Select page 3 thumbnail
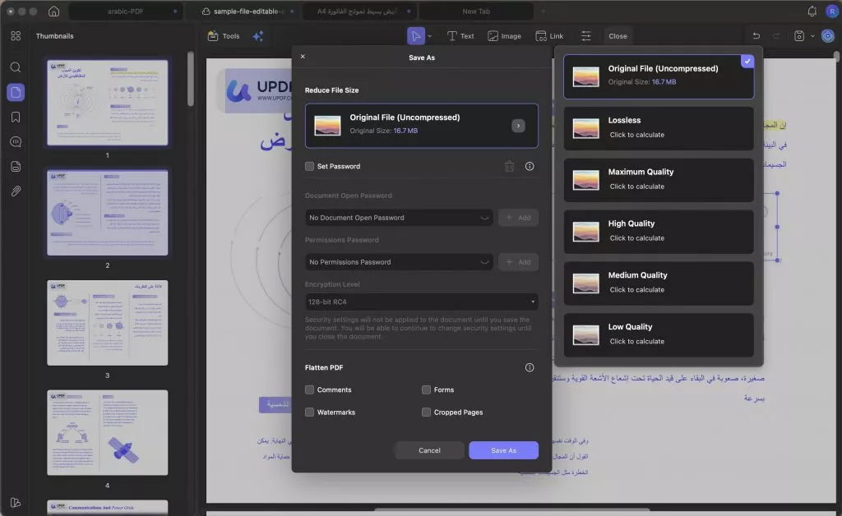The width and height of the screenshot is (842, 516). 107,323
